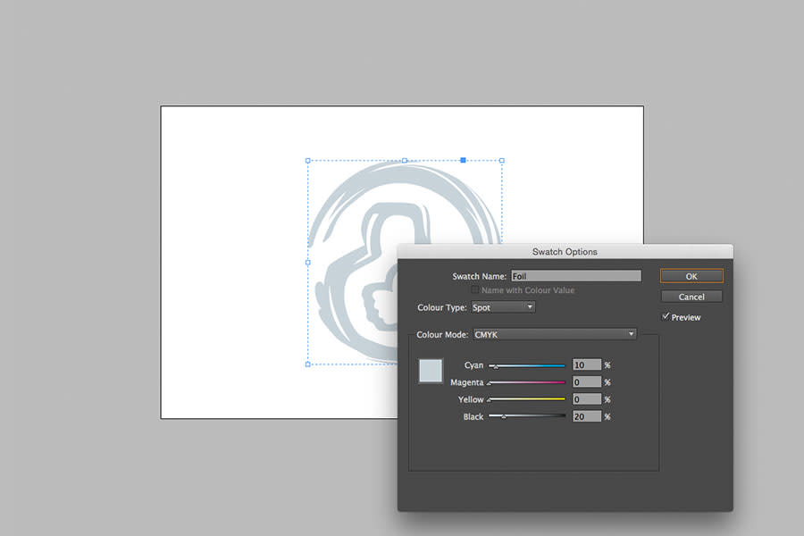Enable the Name with Colour Value checkbox
804x536 pixels.
(x=475, y=290)
